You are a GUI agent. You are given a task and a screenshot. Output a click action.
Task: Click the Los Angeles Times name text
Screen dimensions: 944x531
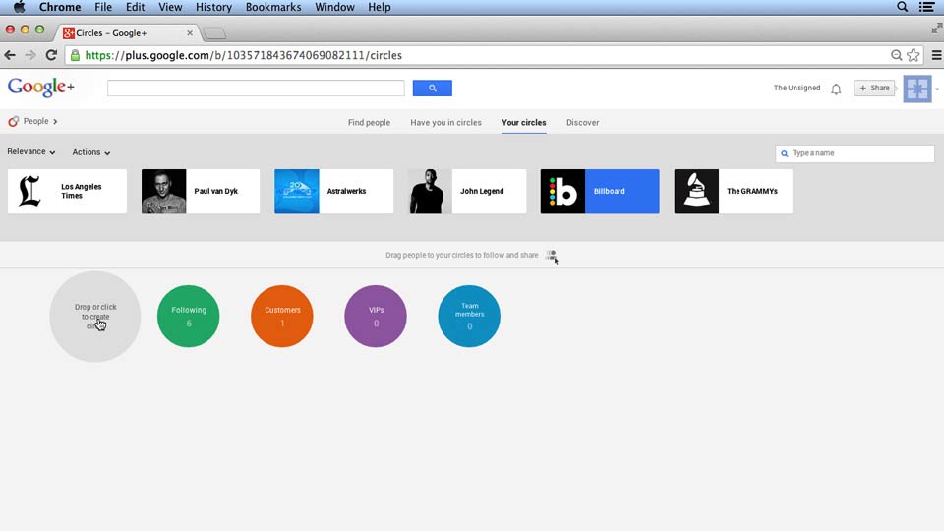tap(82, 192)
